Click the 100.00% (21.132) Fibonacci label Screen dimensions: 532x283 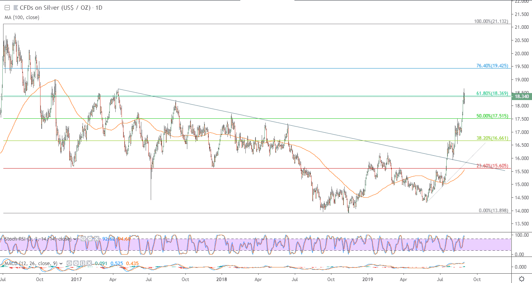tap(491, 21)
